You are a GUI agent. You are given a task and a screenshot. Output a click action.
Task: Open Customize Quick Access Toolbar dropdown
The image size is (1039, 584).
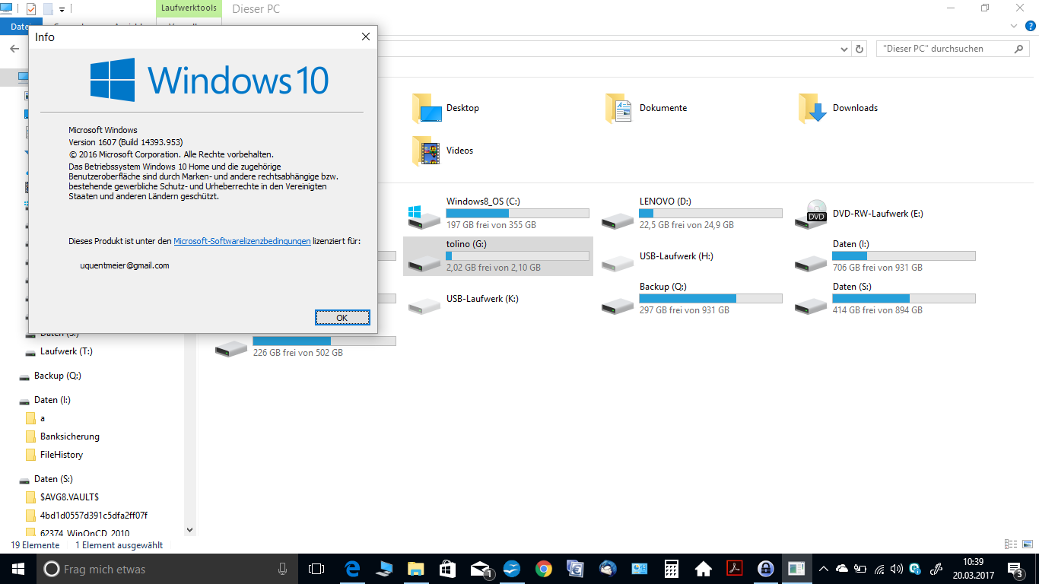pos(62,10)
